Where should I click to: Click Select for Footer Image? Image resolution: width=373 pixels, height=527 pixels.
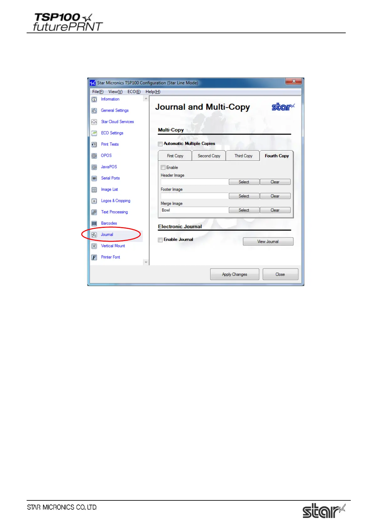click(x=244, y=196)
